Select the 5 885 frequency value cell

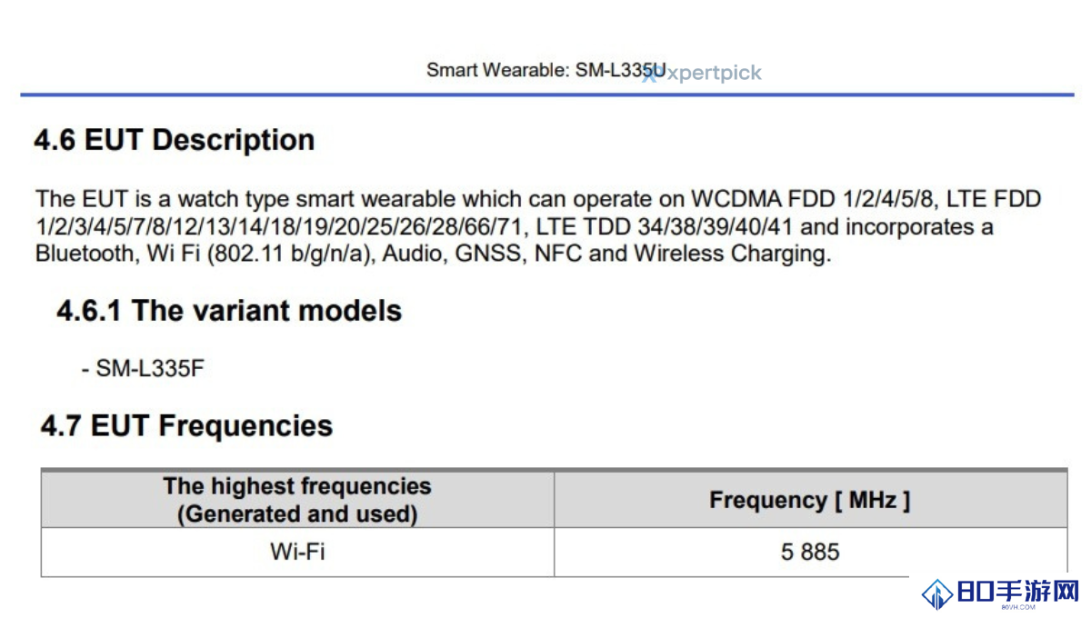pyautogui.click(x=810, y=552)
